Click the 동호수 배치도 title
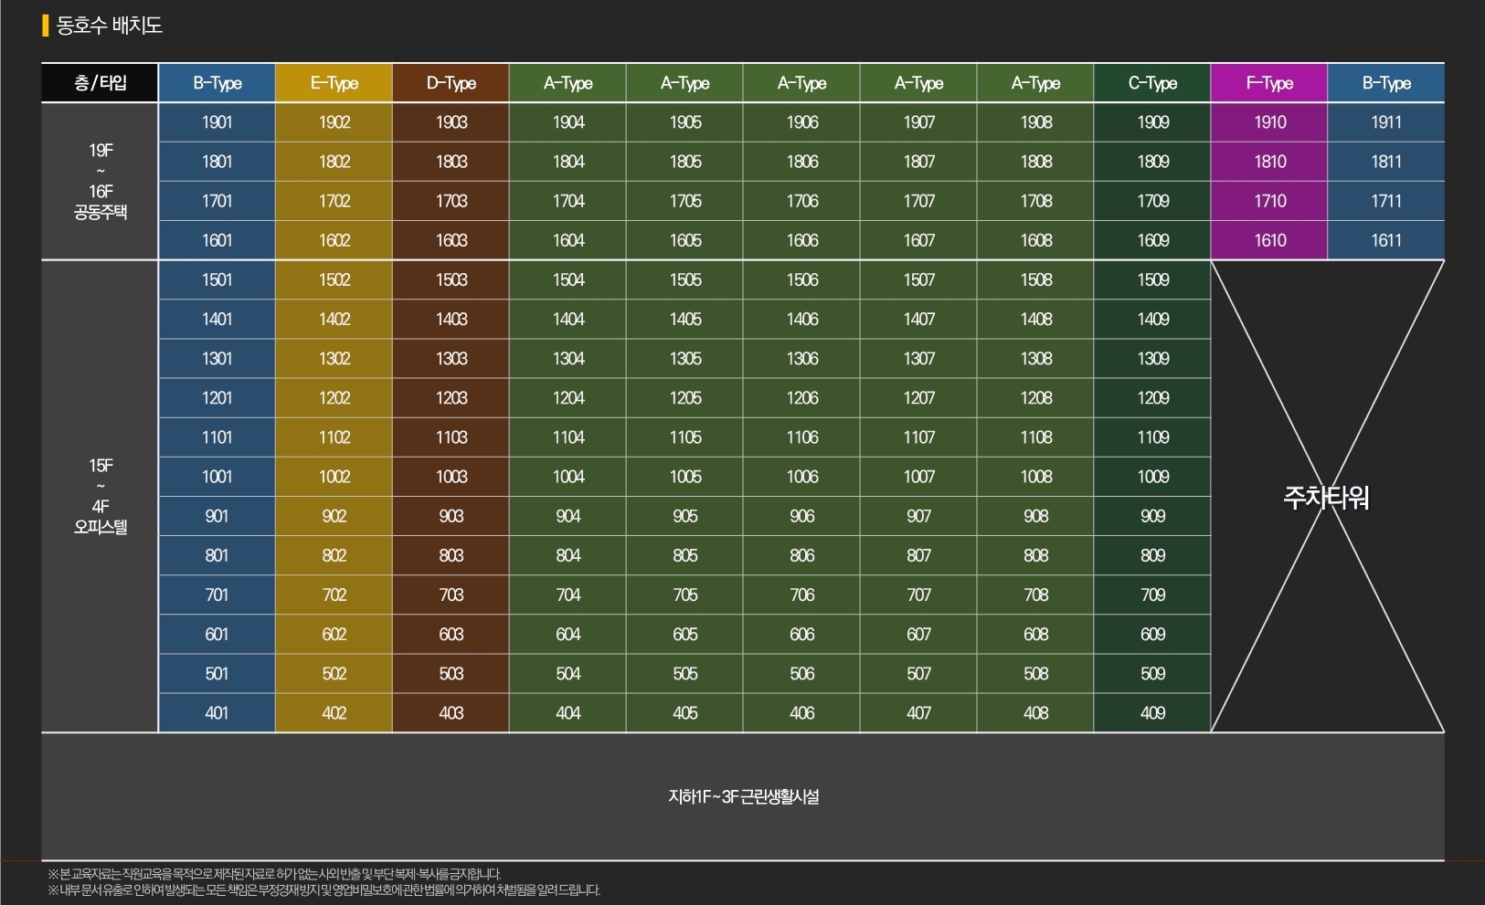Screen dimensions: 1485x905 point(109,26)
